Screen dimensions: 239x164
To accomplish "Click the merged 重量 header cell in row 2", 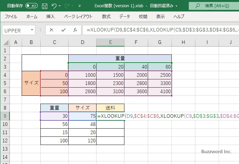I will pyautogui.click(x=120, y=58).
